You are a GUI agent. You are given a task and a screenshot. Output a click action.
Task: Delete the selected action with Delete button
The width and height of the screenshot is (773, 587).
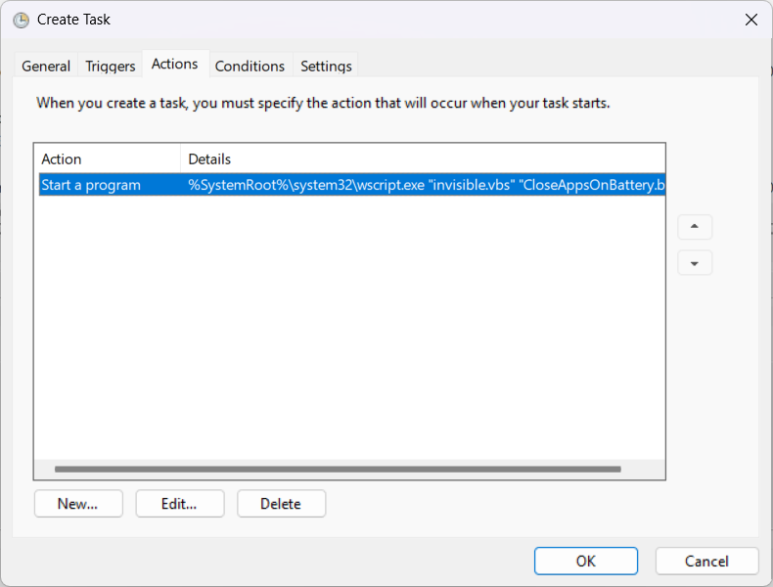tap(281, 504)
